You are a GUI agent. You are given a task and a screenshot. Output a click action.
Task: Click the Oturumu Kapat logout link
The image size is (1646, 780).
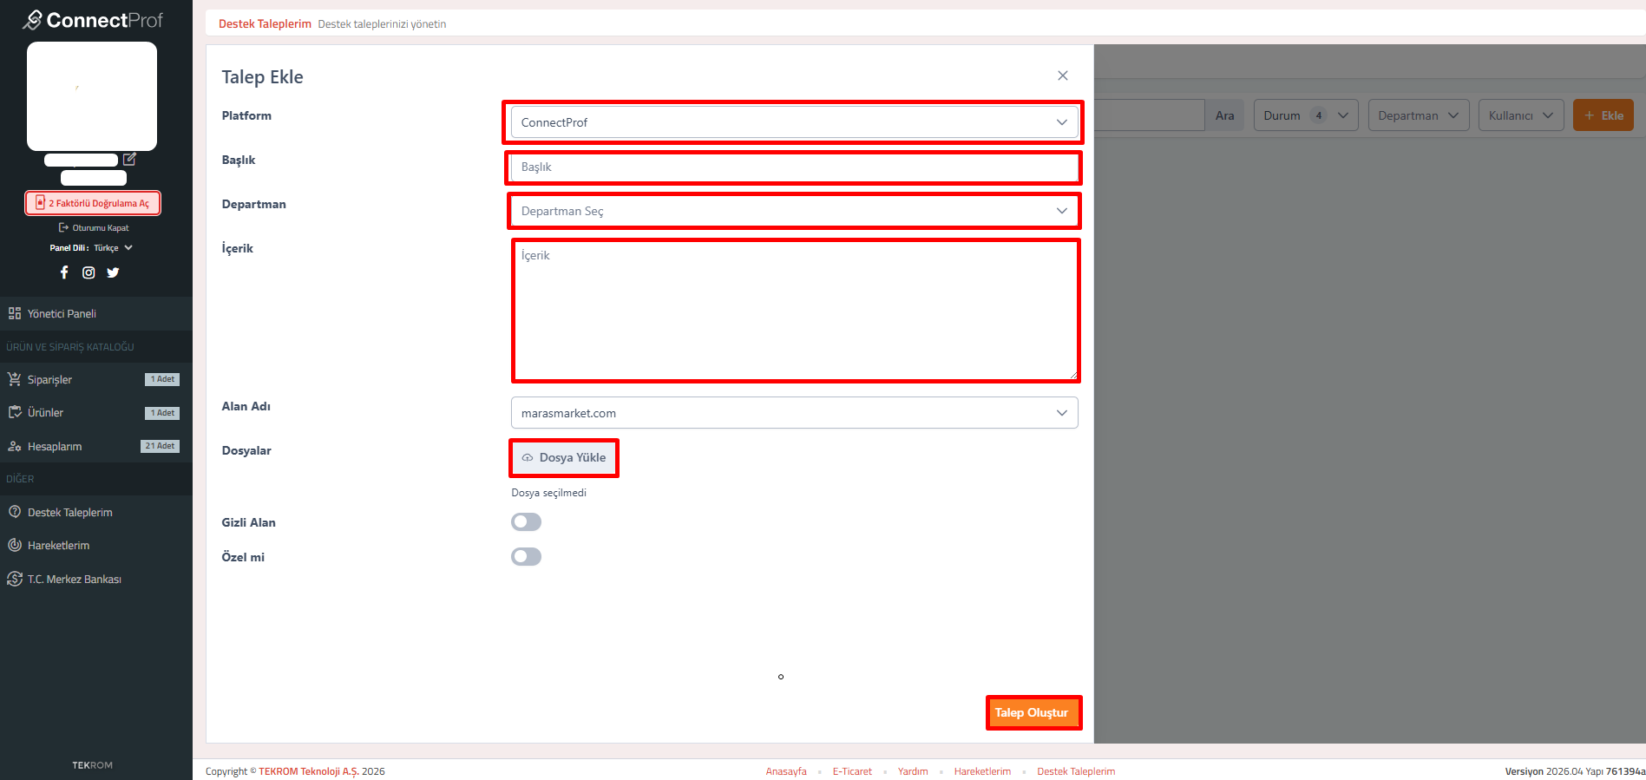[x=94, y=228]
